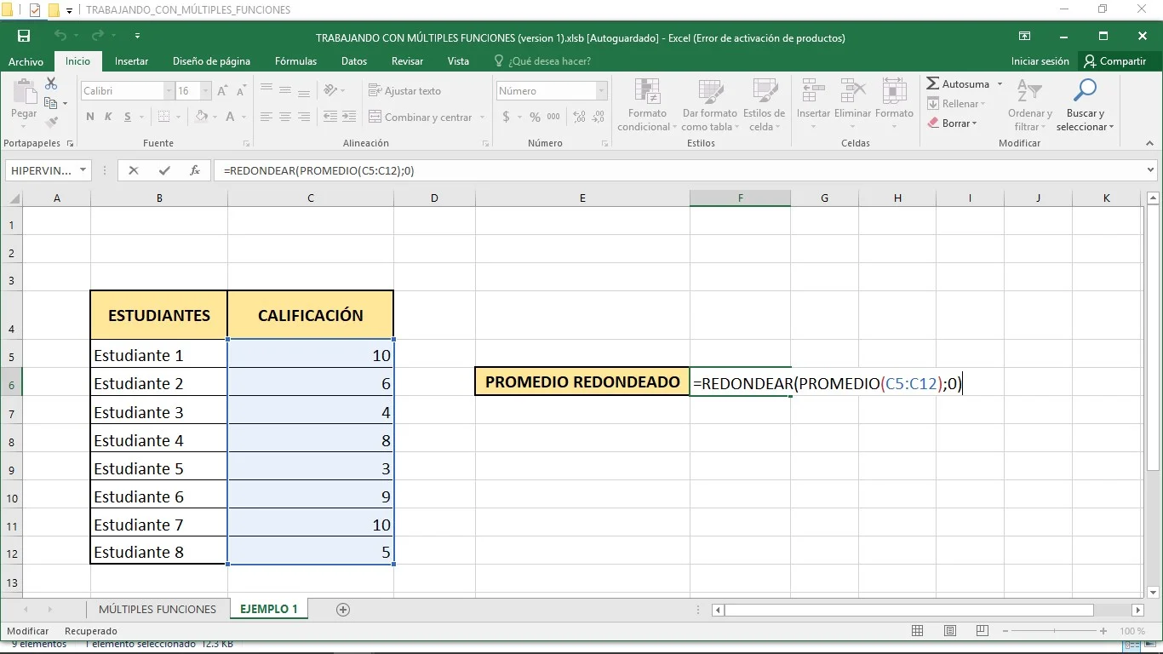Click the Format Painter brush icon
Image resolution: width=1163 pixels, height=654 pixels.
51,122
